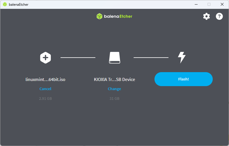
Task: Click the drive icon for target selection
Action: point(114,58)
